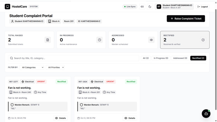Click Electrical lightning icon on HST-2277
The image size is (217, 122).
[x=23, y=82]
